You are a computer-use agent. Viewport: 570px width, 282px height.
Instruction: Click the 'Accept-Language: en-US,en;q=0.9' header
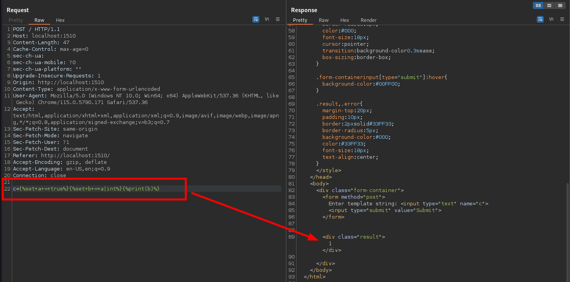(x=61, y=169)
